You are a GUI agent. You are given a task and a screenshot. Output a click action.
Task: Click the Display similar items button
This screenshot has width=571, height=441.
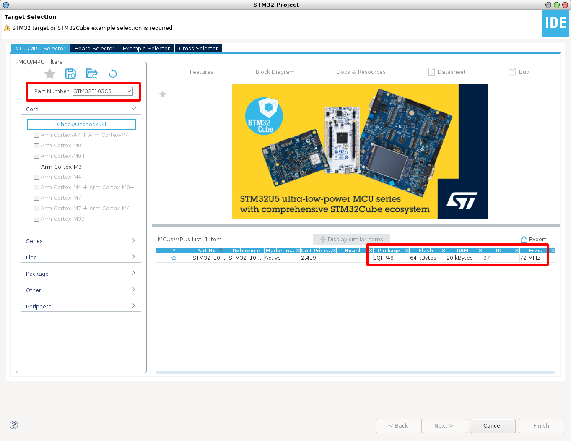[351, 239]
